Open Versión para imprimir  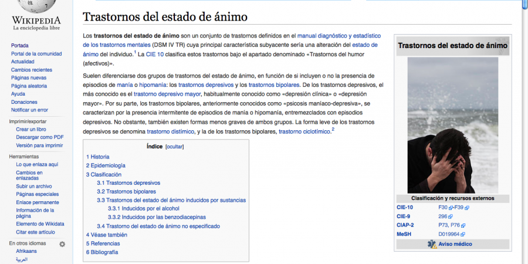point(39,145)
